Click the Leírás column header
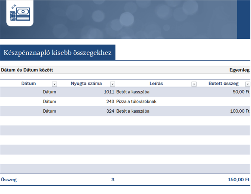 pyautogui.click(x=156, y=83)
